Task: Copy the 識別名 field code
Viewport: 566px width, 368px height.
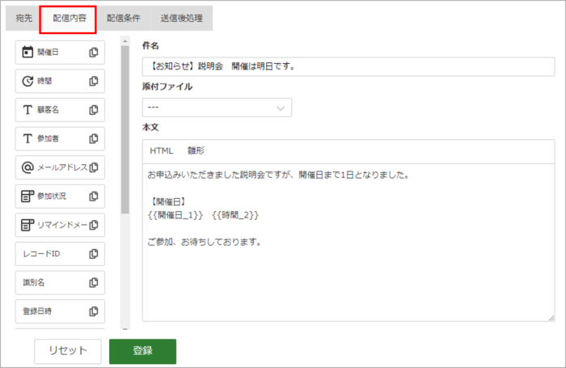Action: tap(94, 282)
